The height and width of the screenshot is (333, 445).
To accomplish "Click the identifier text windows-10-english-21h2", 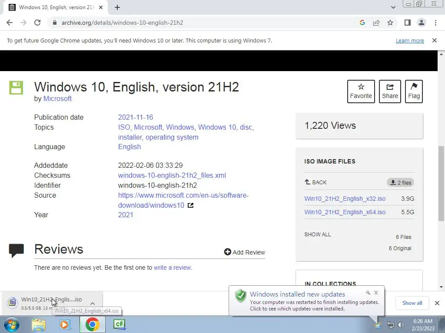I will tap(157, 185).
